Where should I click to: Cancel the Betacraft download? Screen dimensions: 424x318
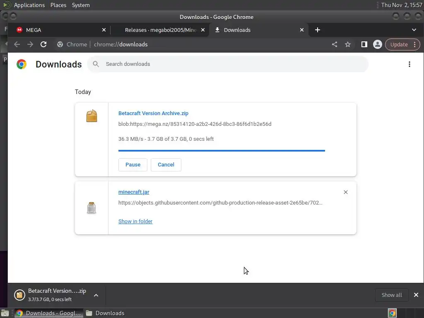pyautogui.click(x=166, y=165)
